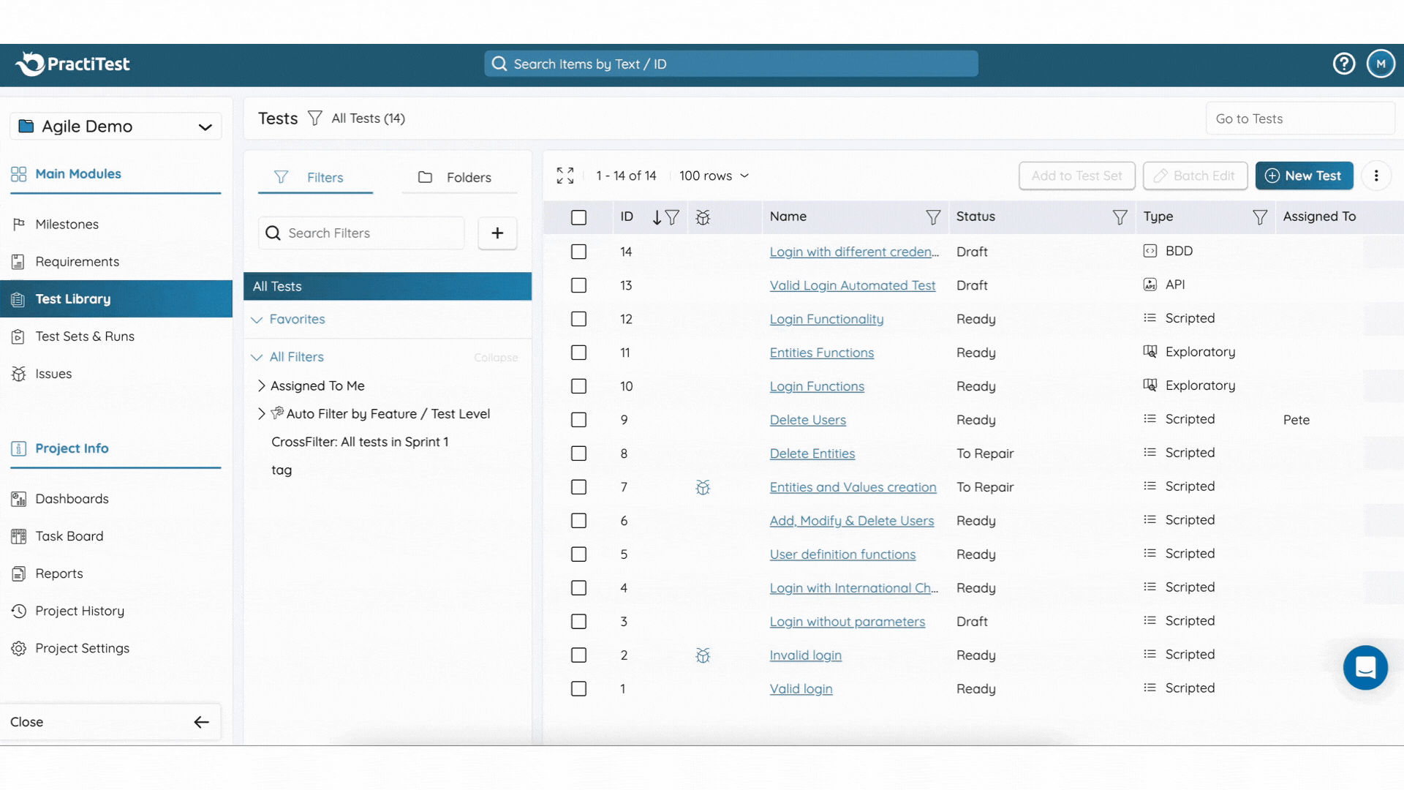Select checkbox for test ID 14
Screen dimensions: 1404x790
(578, 252)
